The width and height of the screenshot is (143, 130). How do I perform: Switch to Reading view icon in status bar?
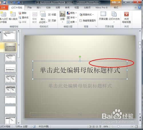point(97,127)
